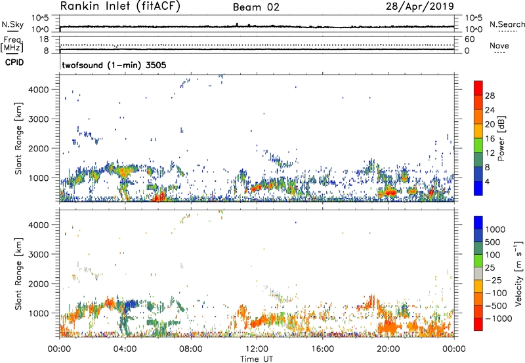
Task: Click the '-100' label on Velocity color bar
Action: pos(497,293)
